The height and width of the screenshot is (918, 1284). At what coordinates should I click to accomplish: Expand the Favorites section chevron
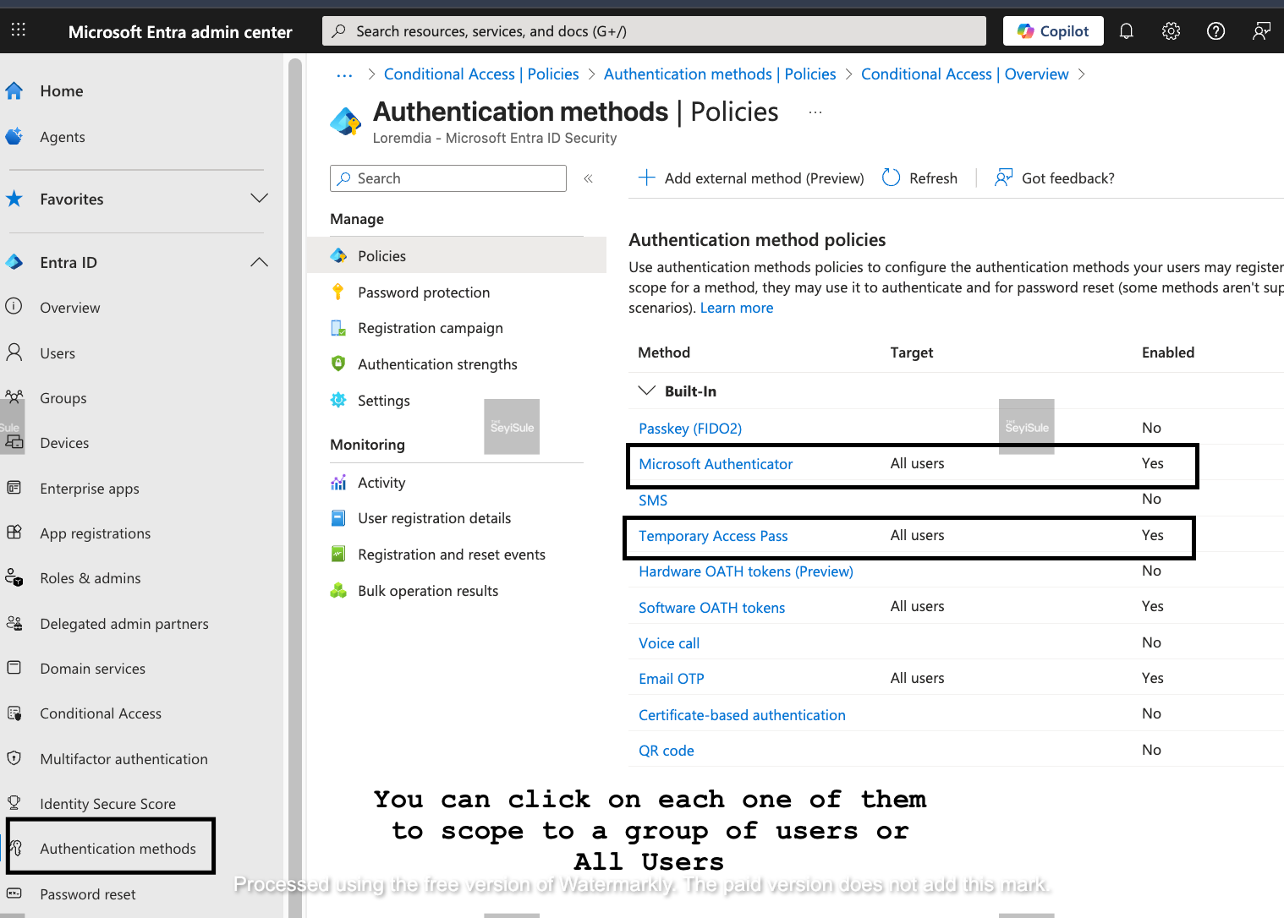click(260, 199)
